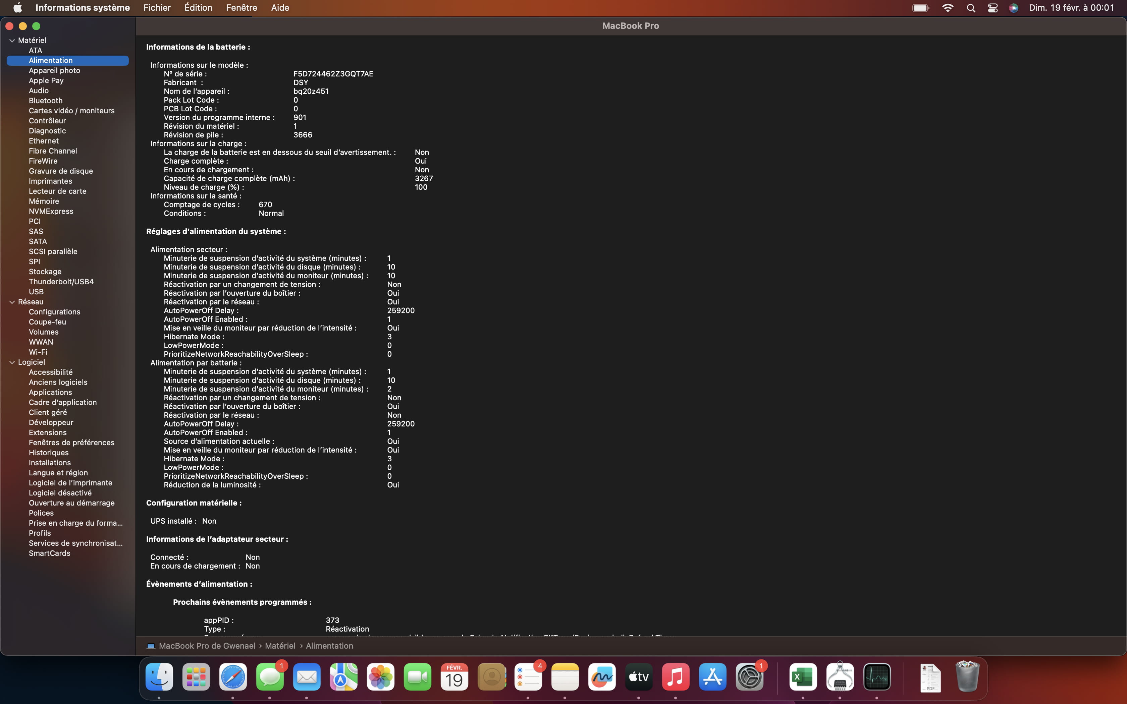Launch Safari from the Dock
1127x704 pixels.
pos(233,677)
